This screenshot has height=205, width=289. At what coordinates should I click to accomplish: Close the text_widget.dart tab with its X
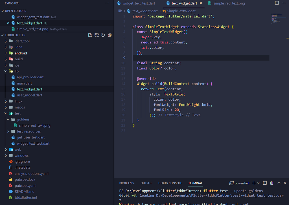tap(201, 3)
